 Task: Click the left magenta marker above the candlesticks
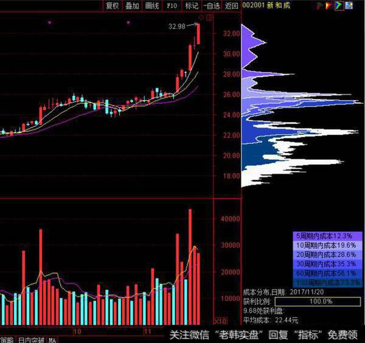pyautogui.click(x=50, y=22)
